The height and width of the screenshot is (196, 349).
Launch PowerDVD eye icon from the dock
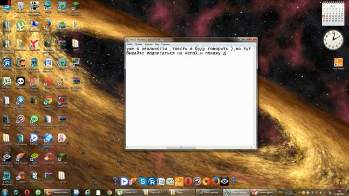coord(224,181)
